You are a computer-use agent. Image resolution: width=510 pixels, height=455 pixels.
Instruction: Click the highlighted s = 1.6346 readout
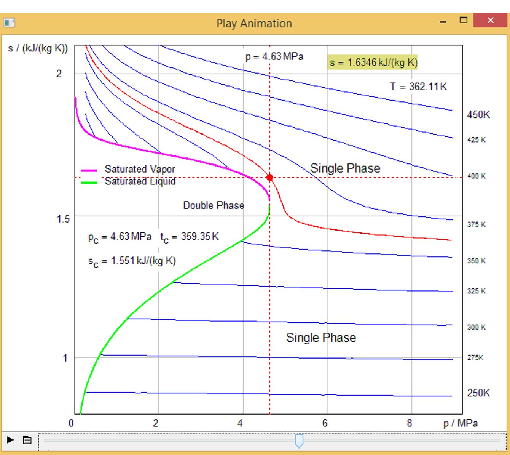(372, 62)
